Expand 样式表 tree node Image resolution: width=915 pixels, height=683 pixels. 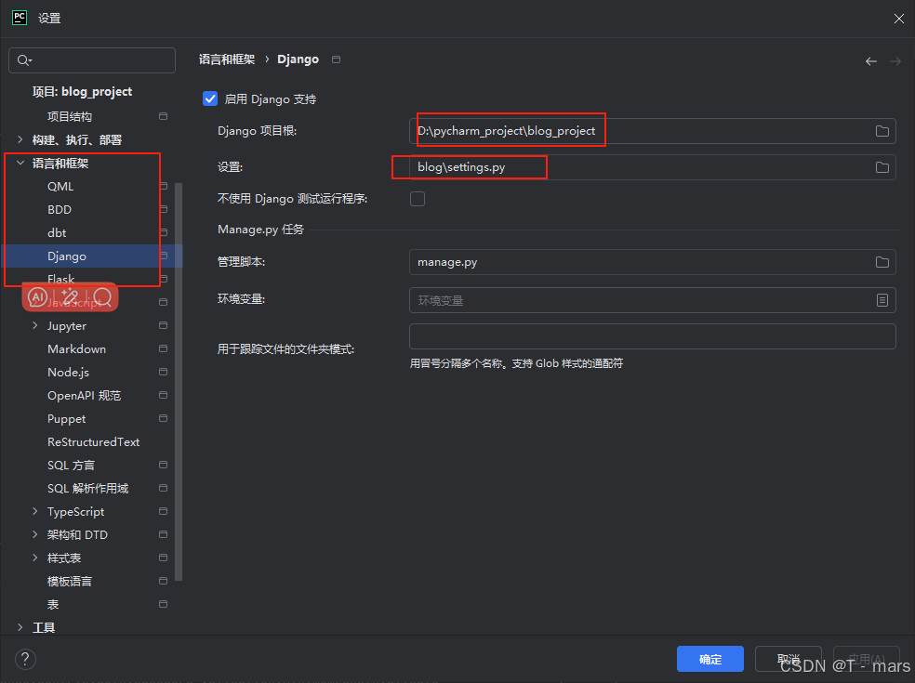[35, 558]
